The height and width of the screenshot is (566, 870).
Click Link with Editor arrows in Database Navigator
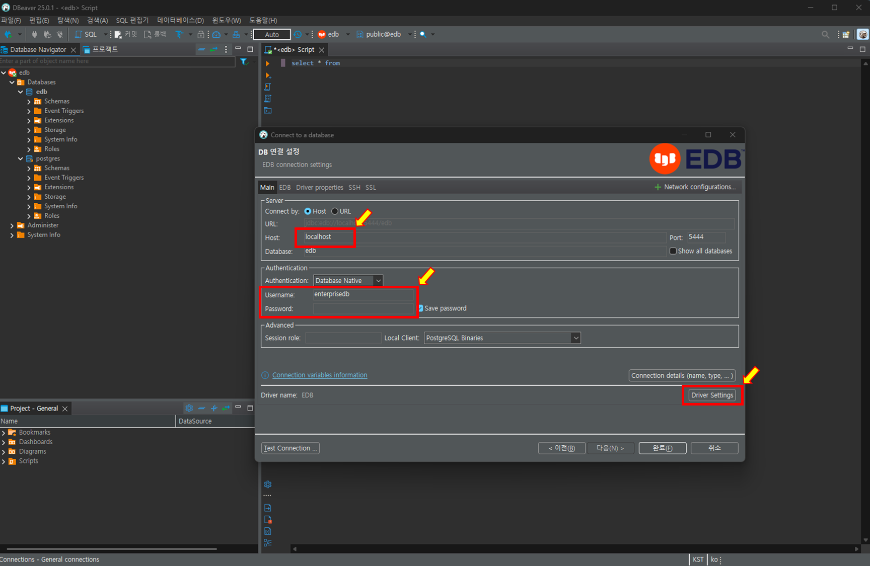[x=213, y=49]
